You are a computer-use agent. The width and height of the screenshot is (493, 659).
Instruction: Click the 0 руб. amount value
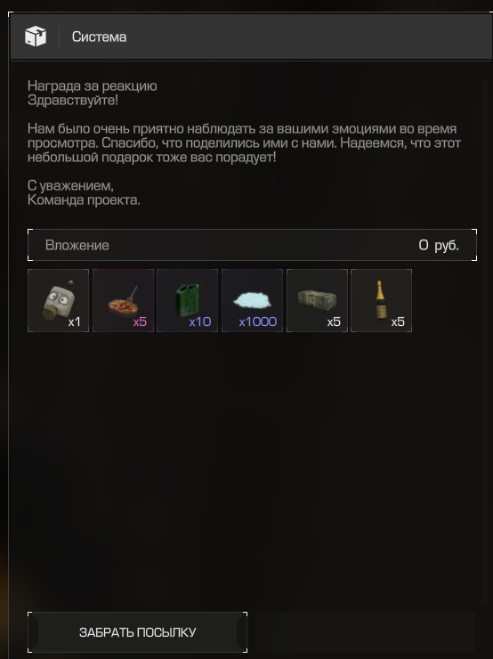click(439, 245)
